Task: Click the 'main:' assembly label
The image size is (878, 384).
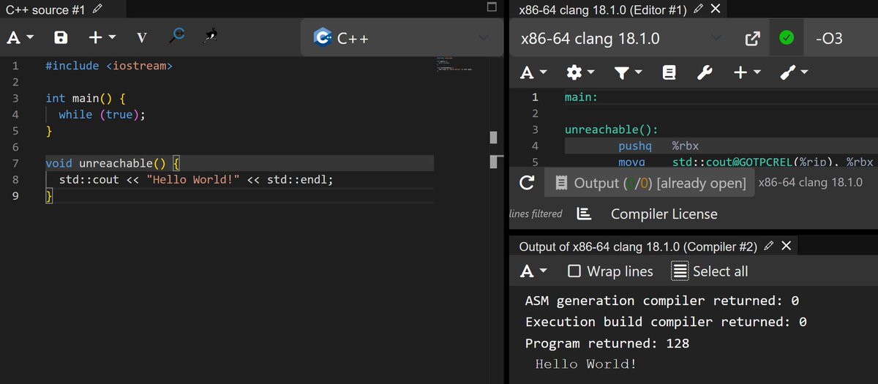Action: pos(582,97)
